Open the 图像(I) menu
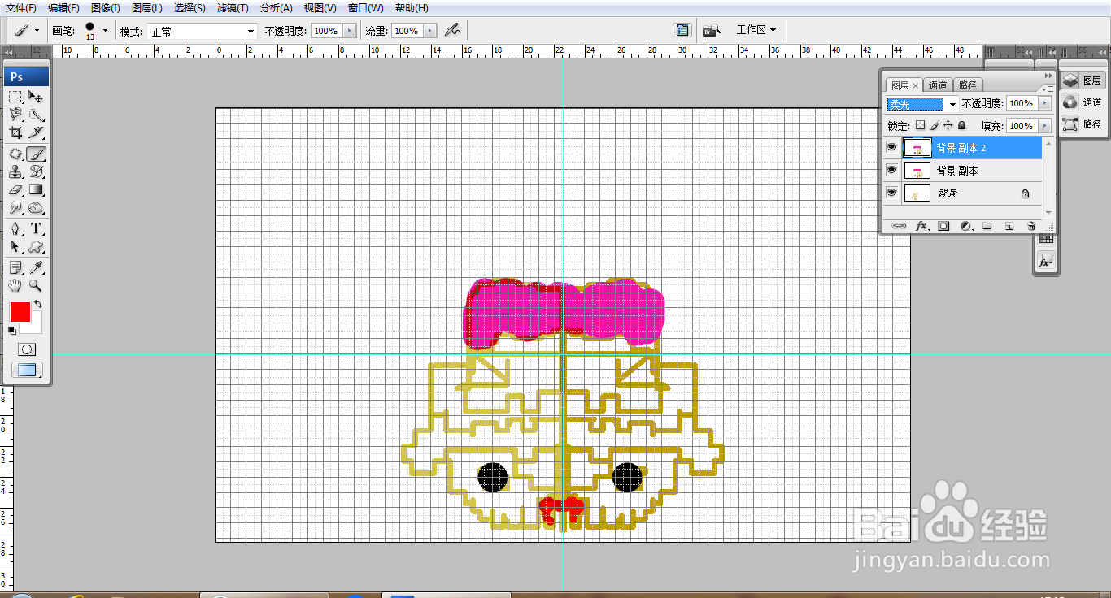Image resolution: width=1111 pixels, height=598 pixels. (106, 8)
